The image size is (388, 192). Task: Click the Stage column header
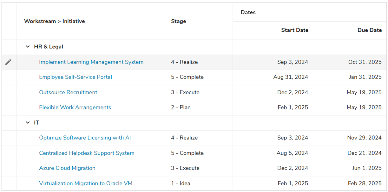[178, 21]
